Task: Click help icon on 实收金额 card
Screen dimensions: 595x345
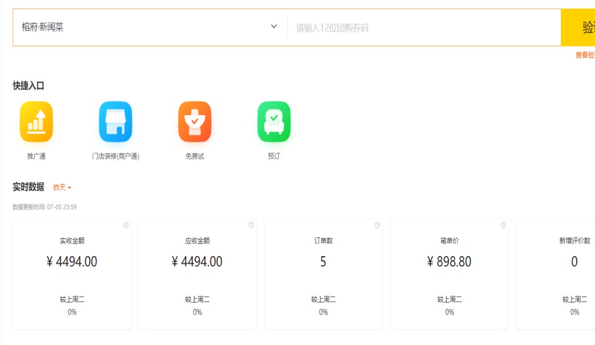Action: 126,225
